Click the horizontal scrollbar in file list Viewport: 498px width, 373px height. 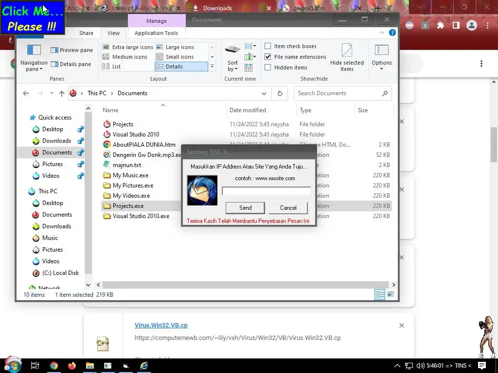click(245, 285)
